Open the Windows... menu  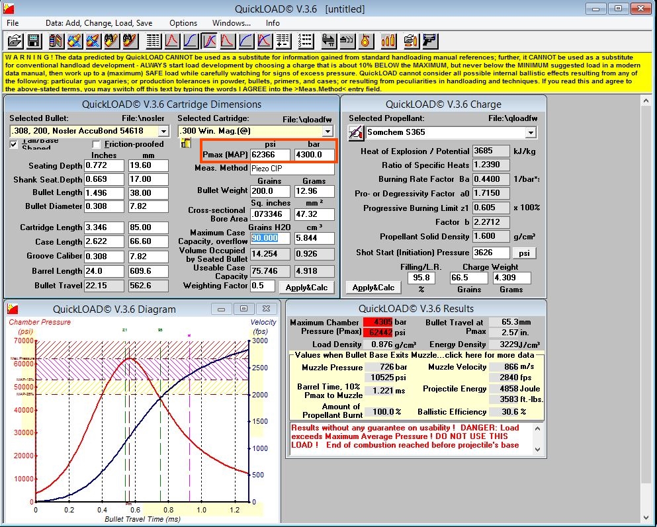coord(232,23)
